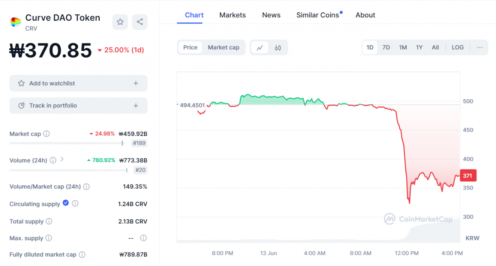Open the News tab
Screen dimensions: 496x266
271,15
